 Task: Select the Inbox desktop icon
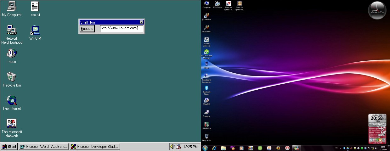(x=12, y=56)
